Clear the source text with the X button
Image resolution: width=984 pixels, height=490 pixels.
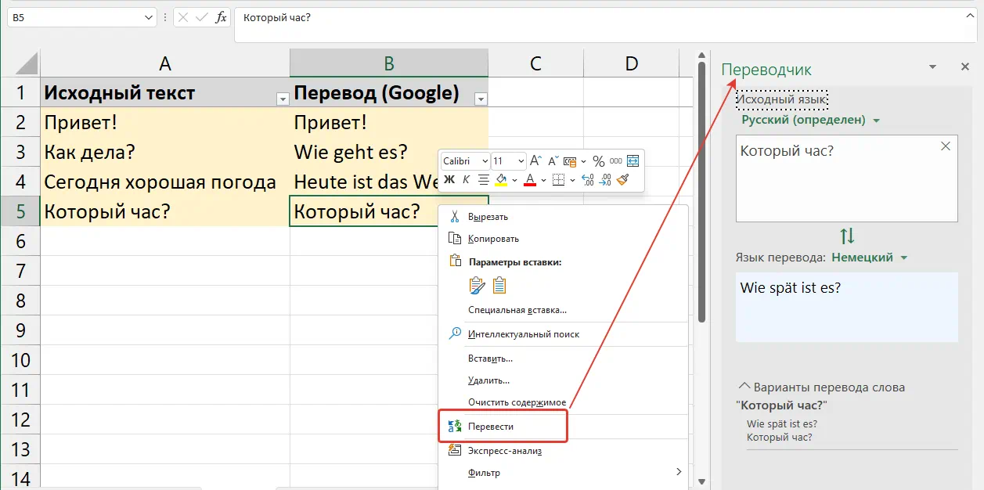coord(945,146)
